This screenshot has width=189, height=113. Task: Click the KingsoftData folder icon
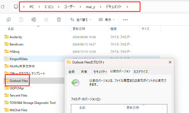7,59
